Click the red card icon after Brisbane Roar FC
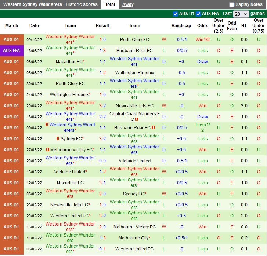267x256 pixels. [x=153, y=127]
